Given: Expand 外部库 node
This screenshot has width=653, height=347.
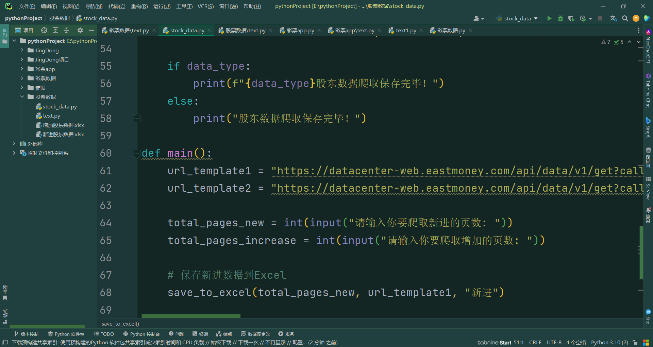Looking at the screenshot, I should pos(14,144).
